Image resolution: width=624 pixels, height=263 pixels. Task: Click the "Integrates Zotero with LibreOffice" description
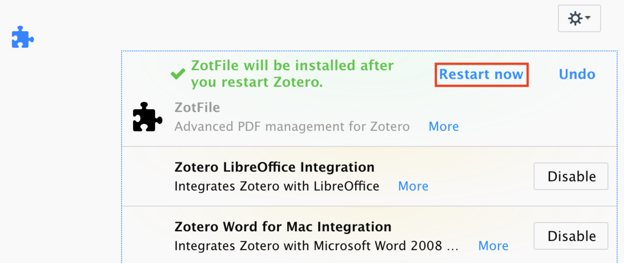click(277, 186)
